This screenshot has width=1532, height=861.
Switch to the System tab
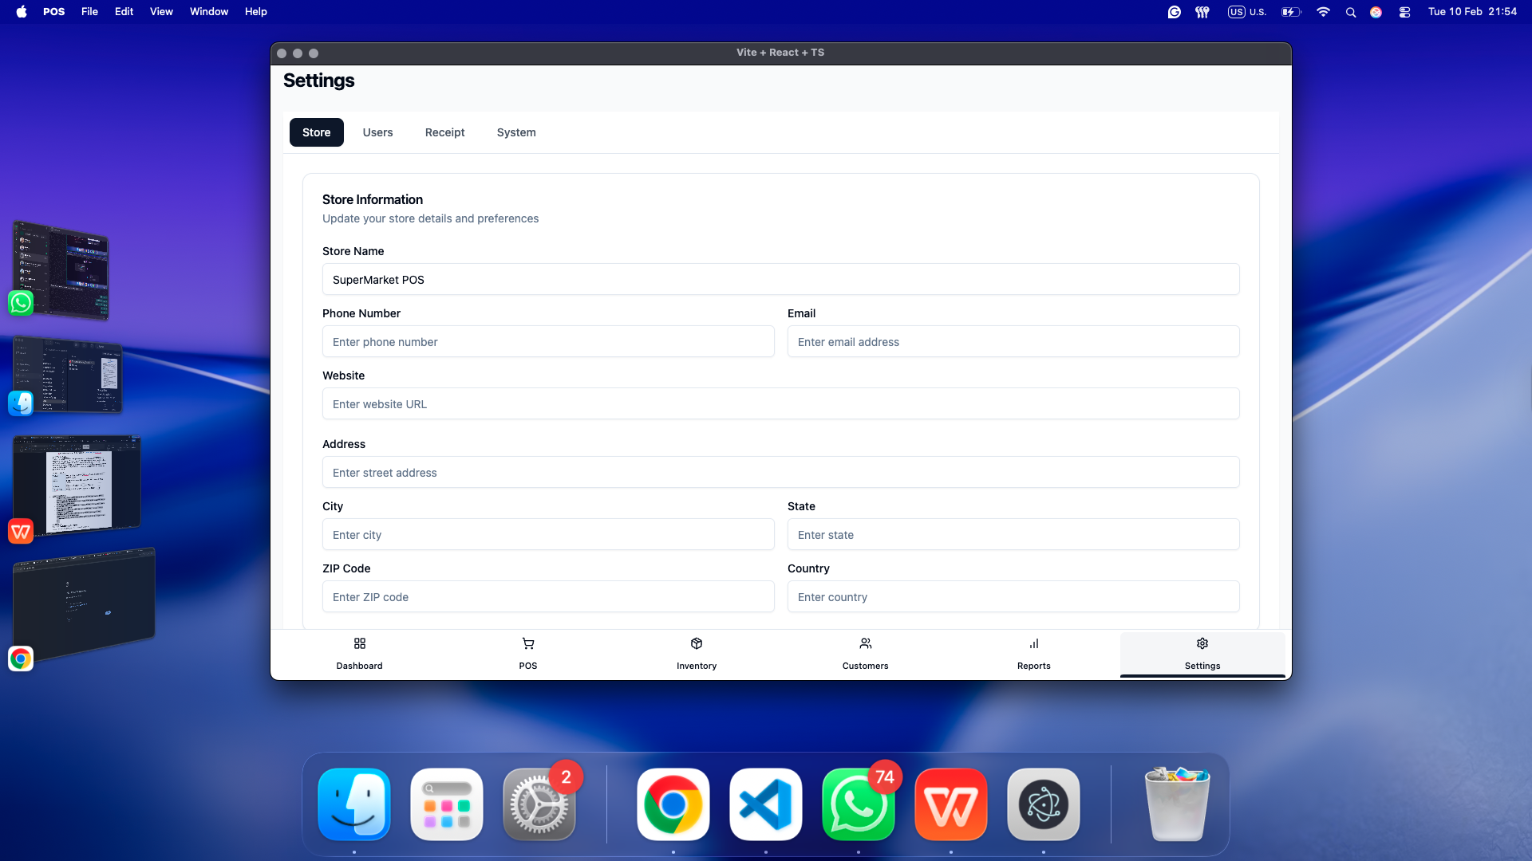tap(516, 132)
